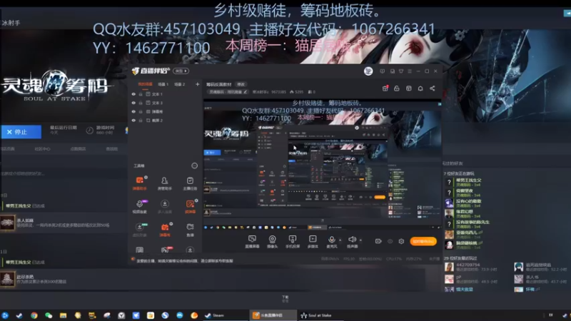This screenshot has width=571, height=321.
Task: Open the download-icon tool left of toolbox 弹幕姬
Action: click(139, 230)
